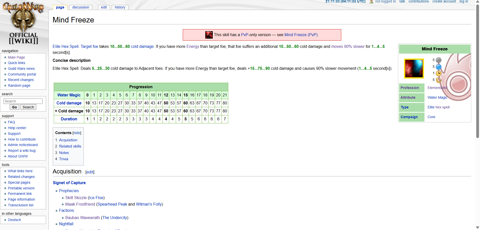Open Admin noticeboard
480x230 pixels.
click(x=22, y=145)
